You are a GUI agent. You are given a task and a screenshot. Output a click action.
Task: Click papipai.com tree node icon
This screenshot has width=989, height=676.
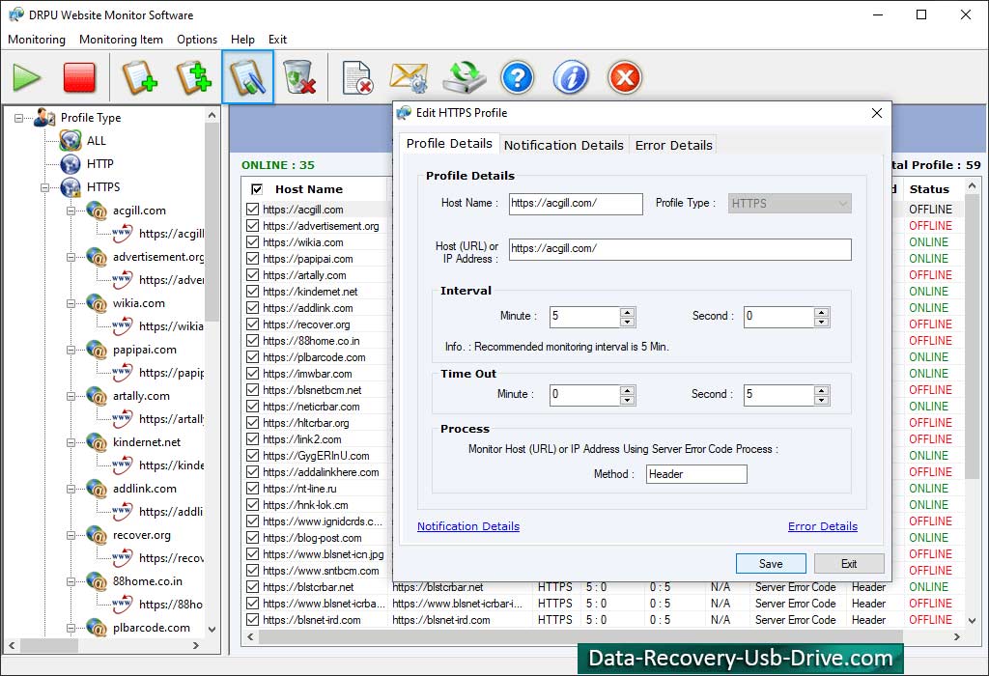[x=97, y=350]
